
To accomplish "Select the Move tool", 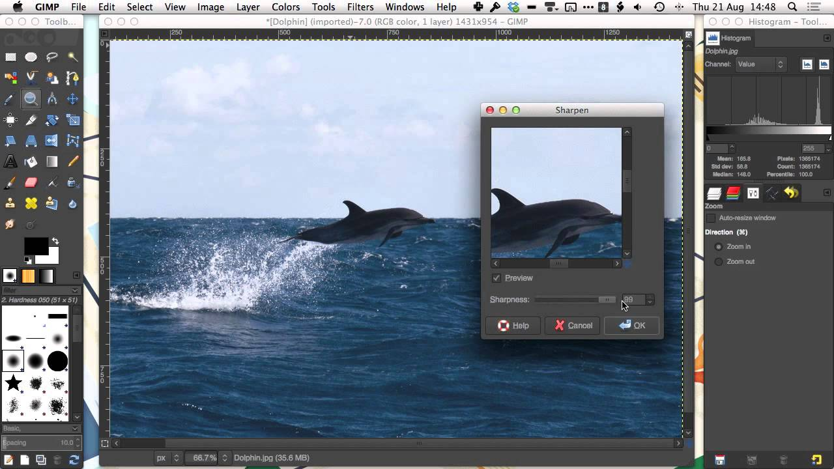I will 72,98.
